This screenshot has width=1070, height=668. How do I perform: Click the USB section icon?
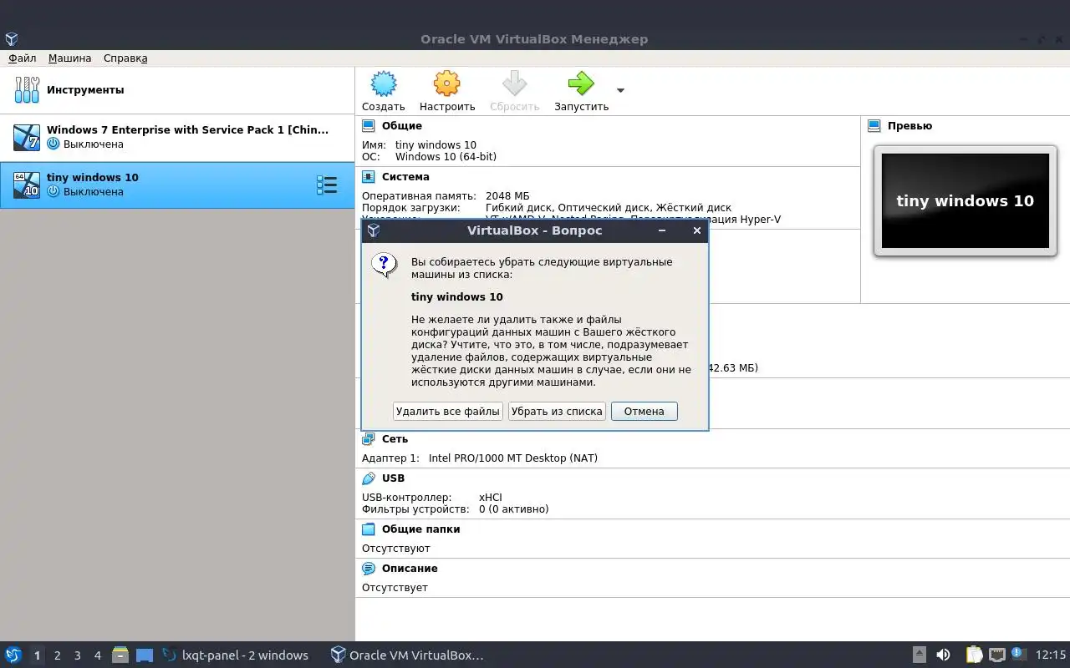369,478
